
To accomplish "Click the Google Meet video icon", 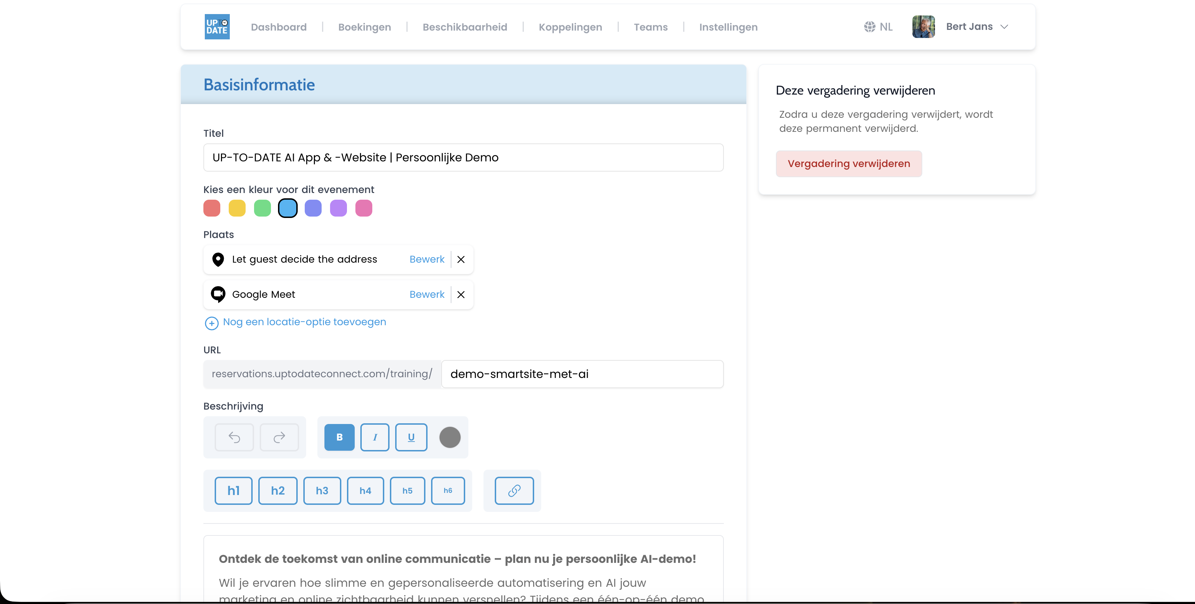I will (x=218, y=294).
